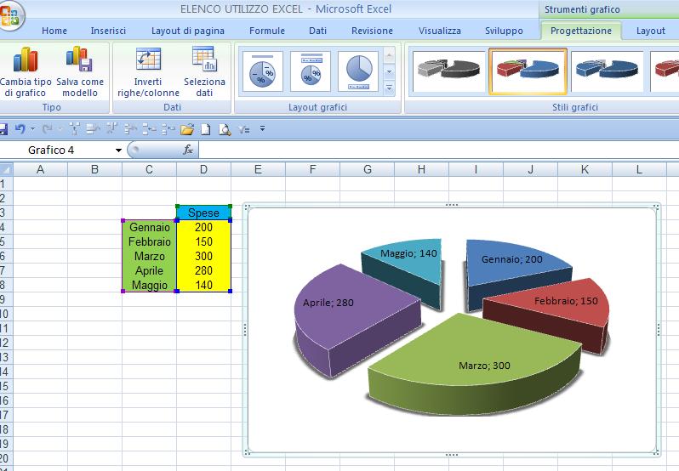Switch to the Layout chart tools tab
The height and width of the screenshot is (471, 679).
pos(651,31)
